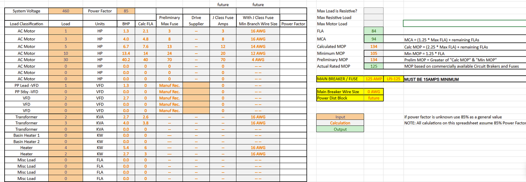Screen dimensions: 526x182
Task: Select the Power Factor input cell 85
Action: (126, 11)
